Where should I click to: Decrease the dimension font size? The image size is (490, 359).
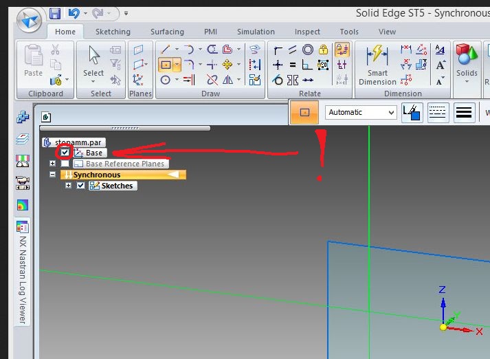440,80
